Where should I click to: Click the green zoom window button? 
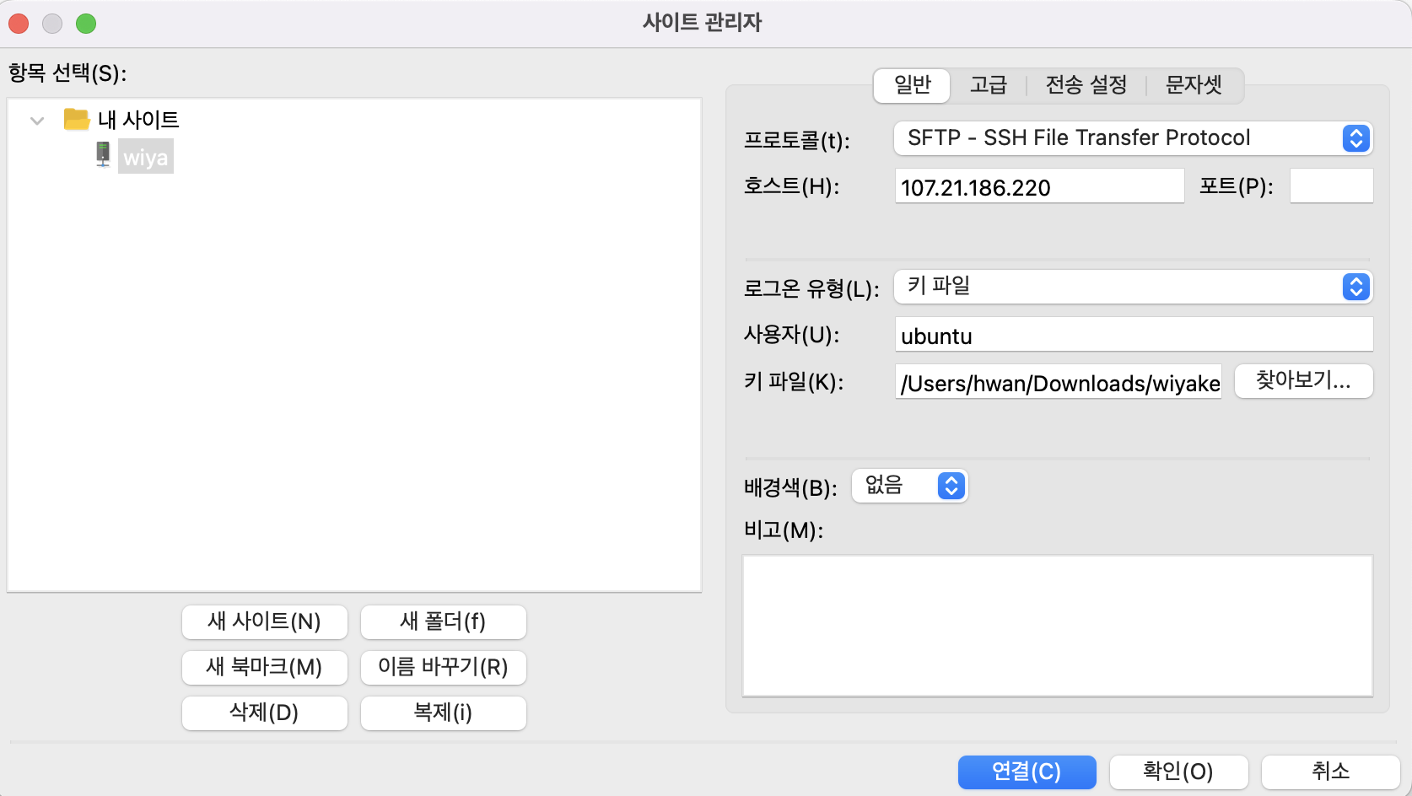pyautogui.click(x=86, y=24)
